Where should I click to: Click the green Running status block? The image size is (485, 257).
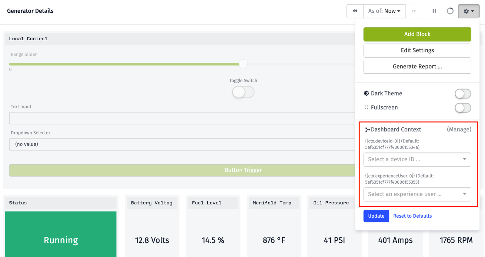61,234
